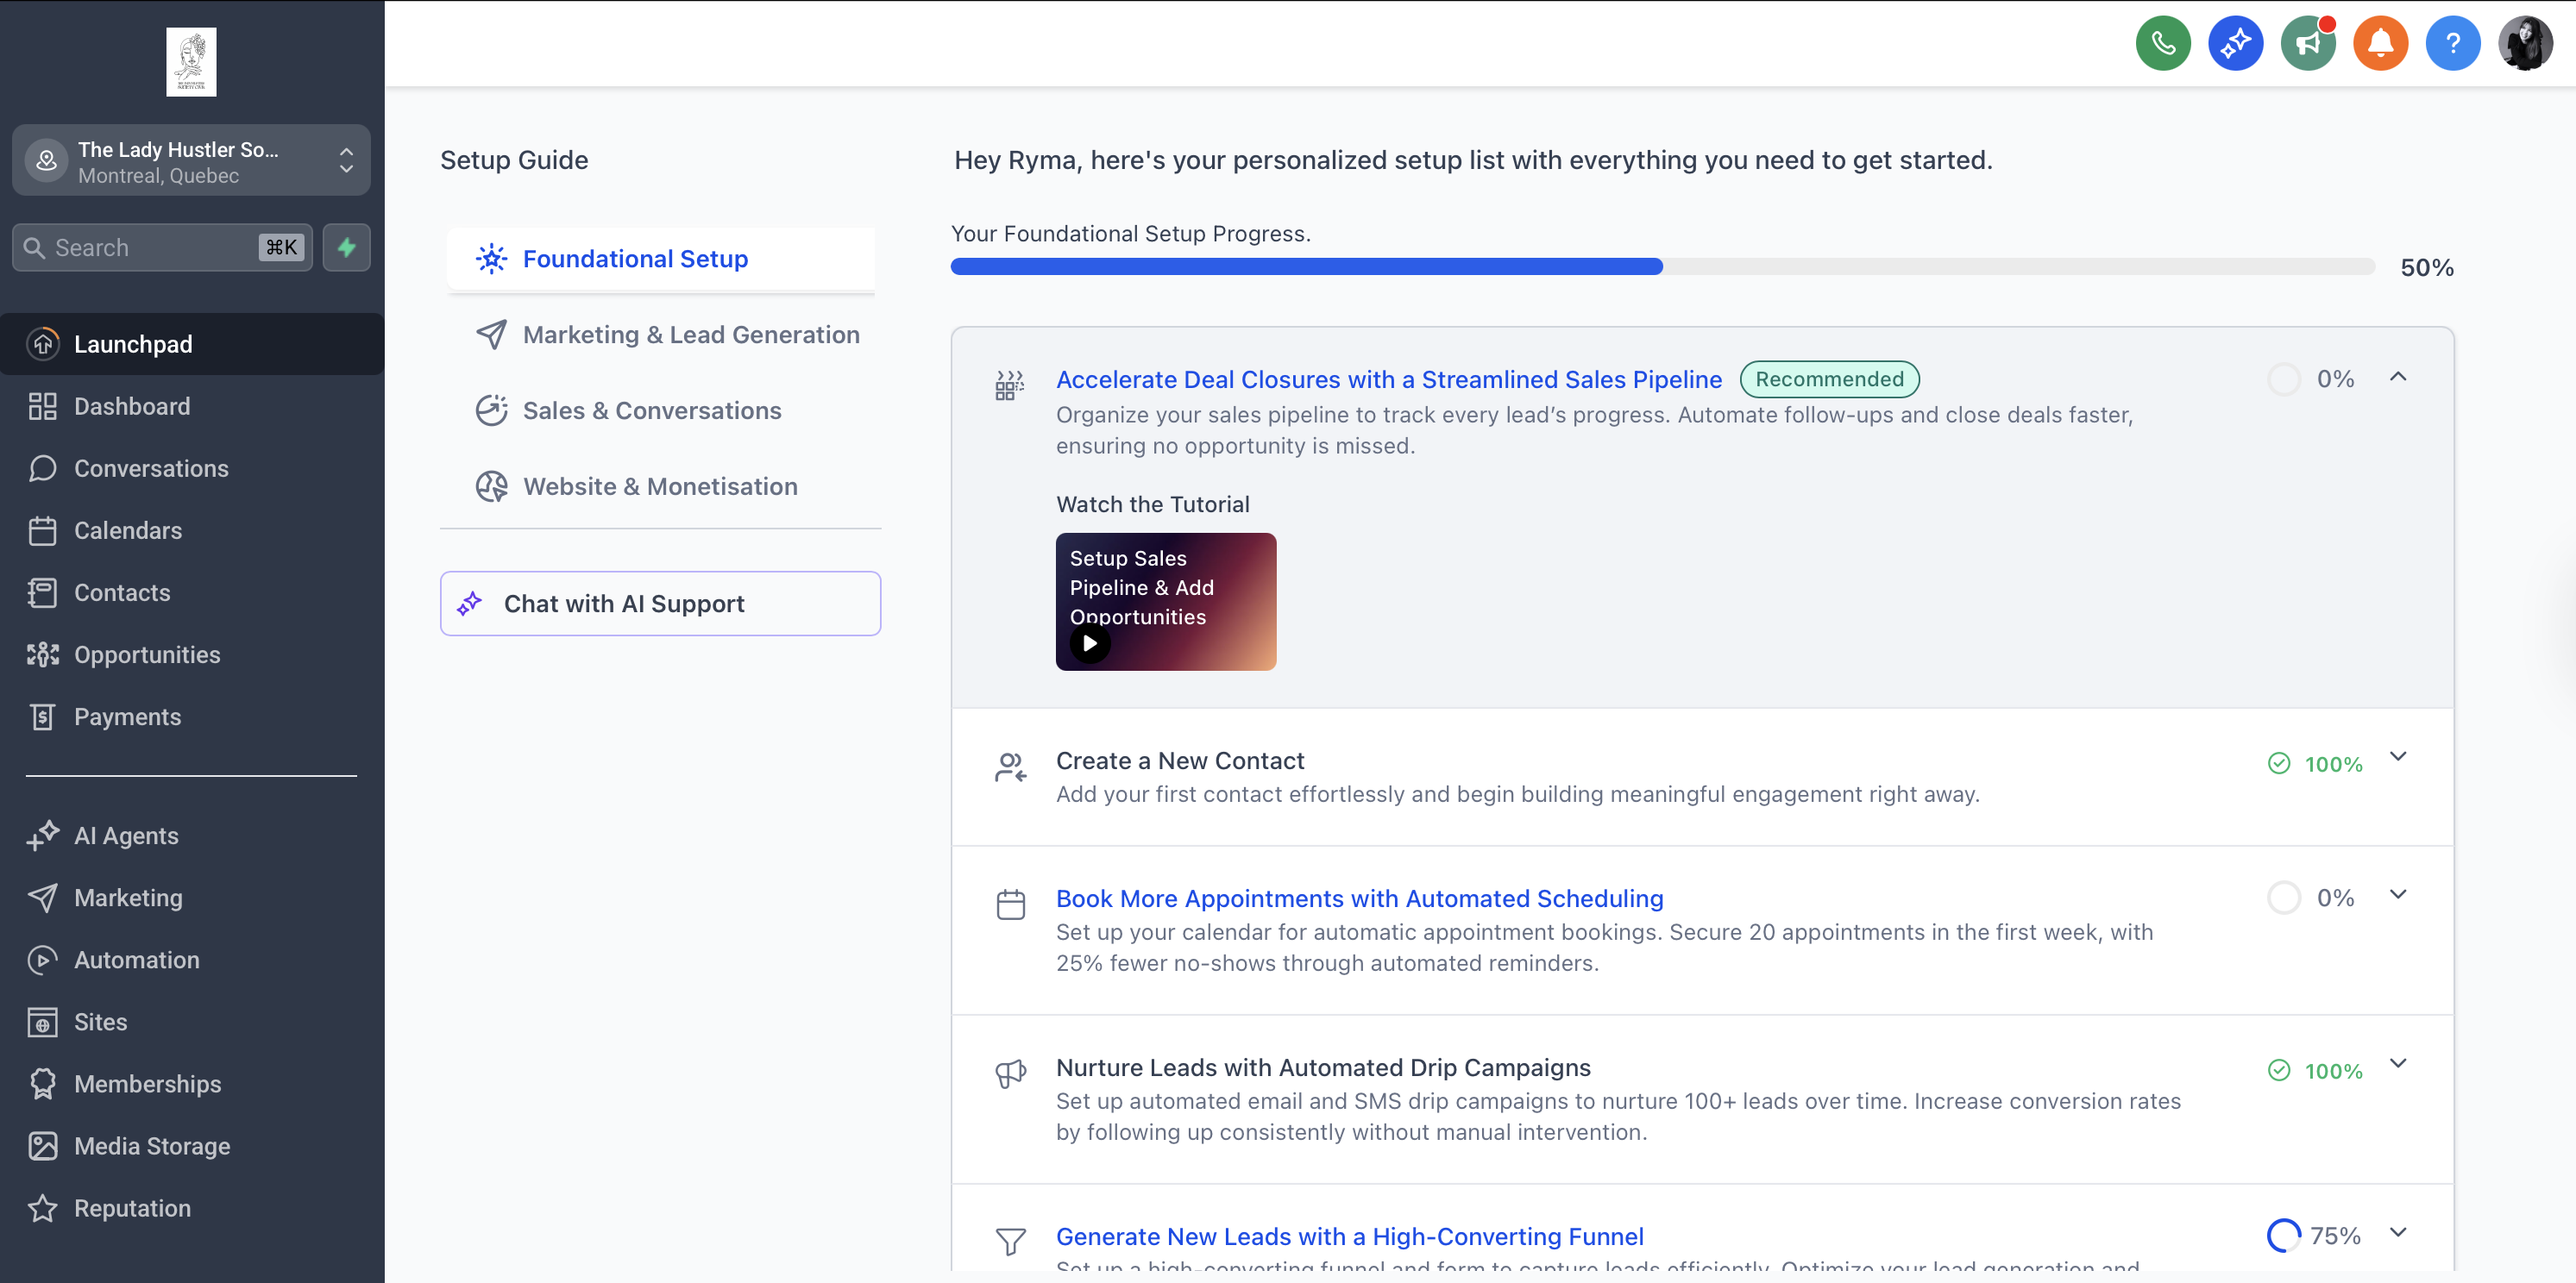Screen dimensions: 2576x1283
Task: Open the Accelerate Deal Closures link
Action: click(x=1389, y=379)
